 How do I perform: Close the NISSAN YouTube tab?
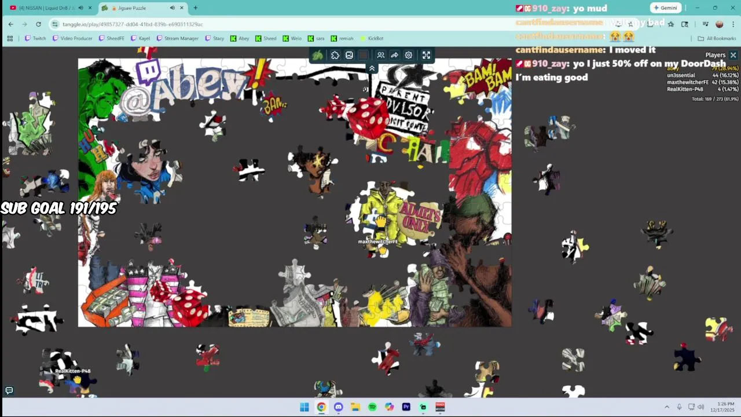[x=90, y=8]
